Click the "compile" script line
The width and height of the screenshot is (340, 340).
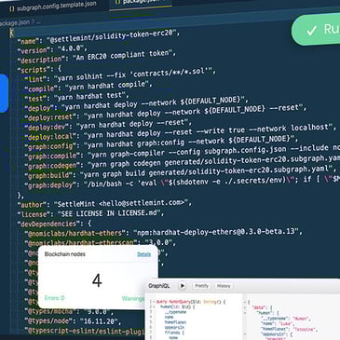pos(88,87)
